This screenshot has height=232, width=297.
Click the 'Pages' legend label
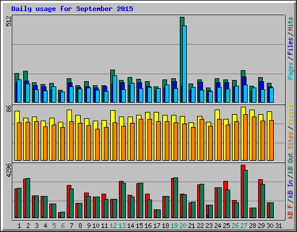[291, 71]
